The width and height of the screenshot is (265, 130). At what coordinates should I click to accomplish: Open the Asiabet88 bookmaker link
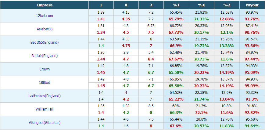point(45,29)
